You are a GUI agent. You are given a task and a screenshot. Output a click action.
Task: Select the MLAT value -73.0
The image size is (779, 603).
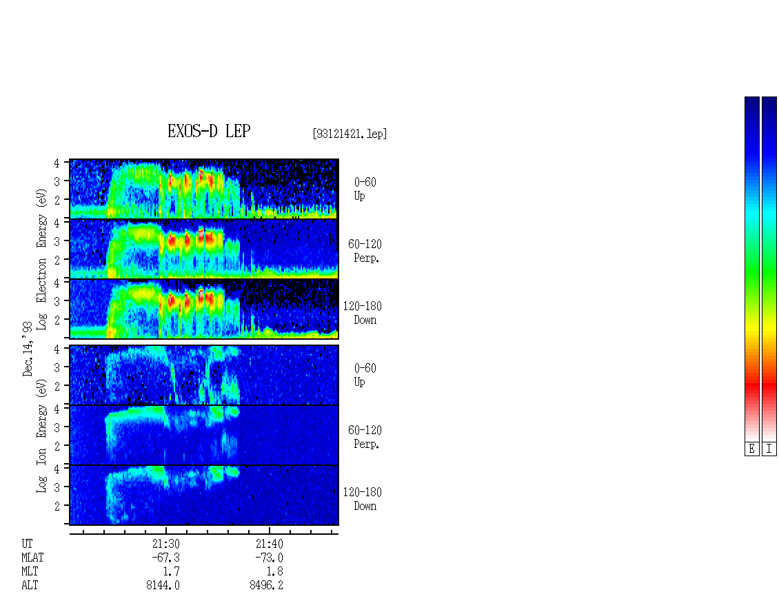(270, 558)
